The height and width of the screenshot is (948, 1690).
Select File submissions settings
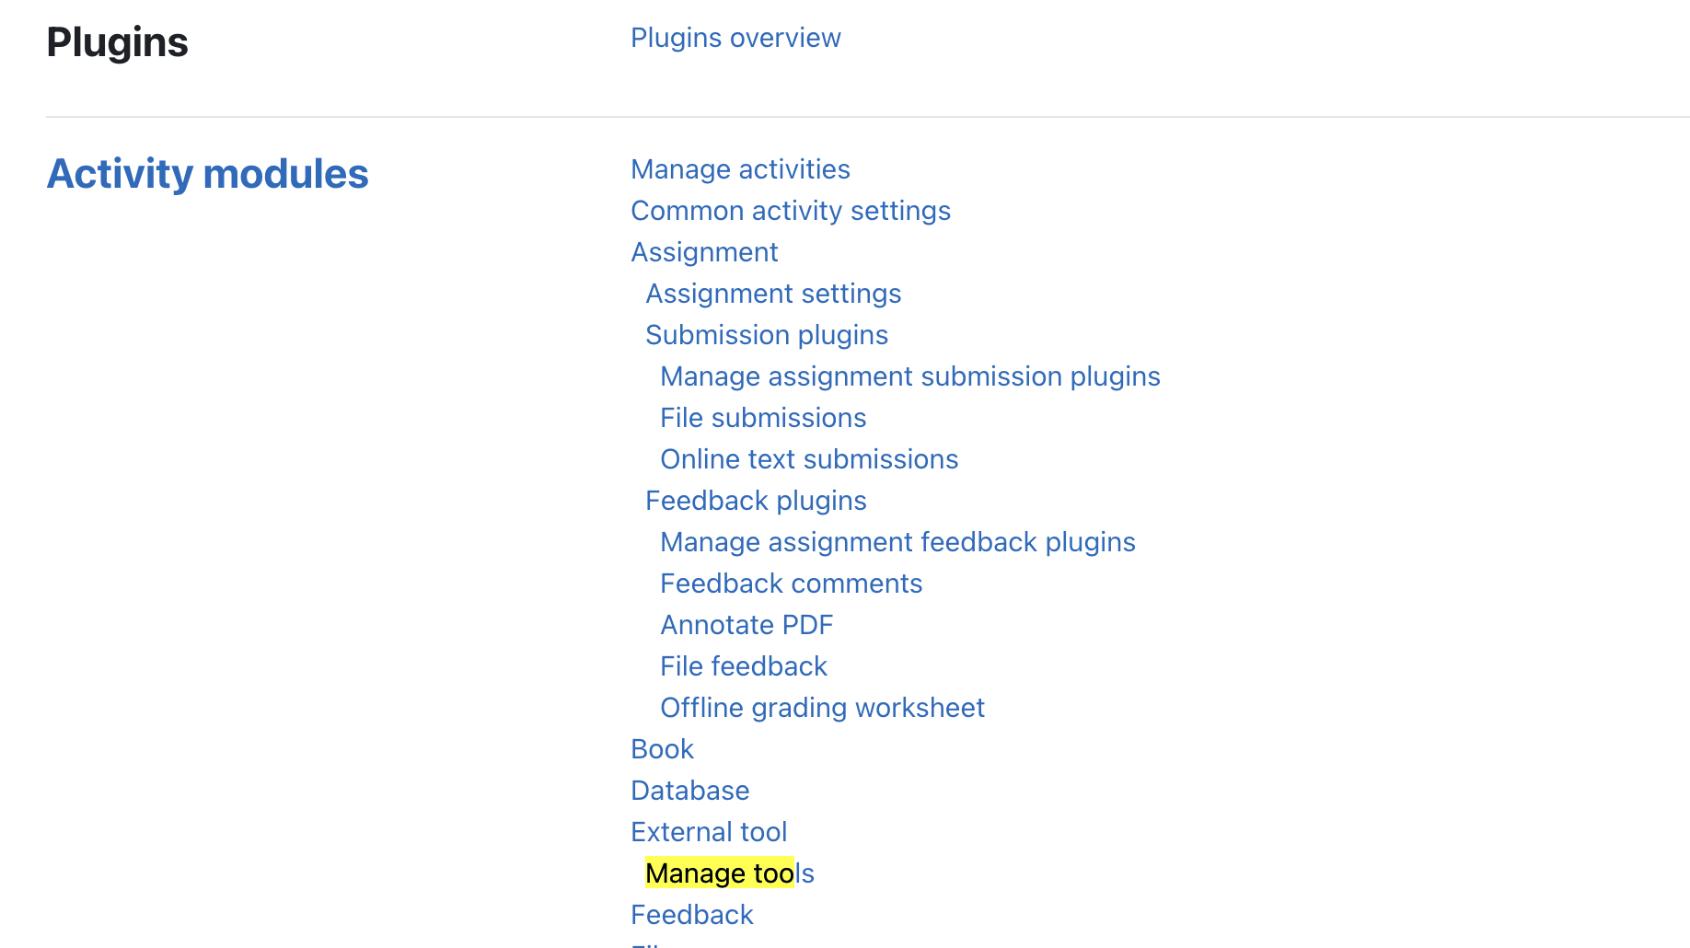[763, 418]
